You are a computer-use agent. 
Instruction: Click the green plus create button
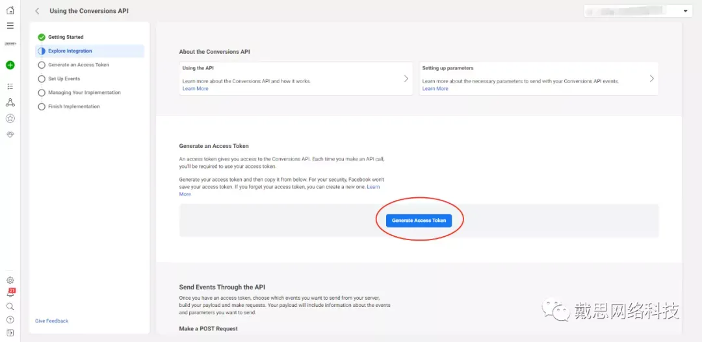coord(10,66)
